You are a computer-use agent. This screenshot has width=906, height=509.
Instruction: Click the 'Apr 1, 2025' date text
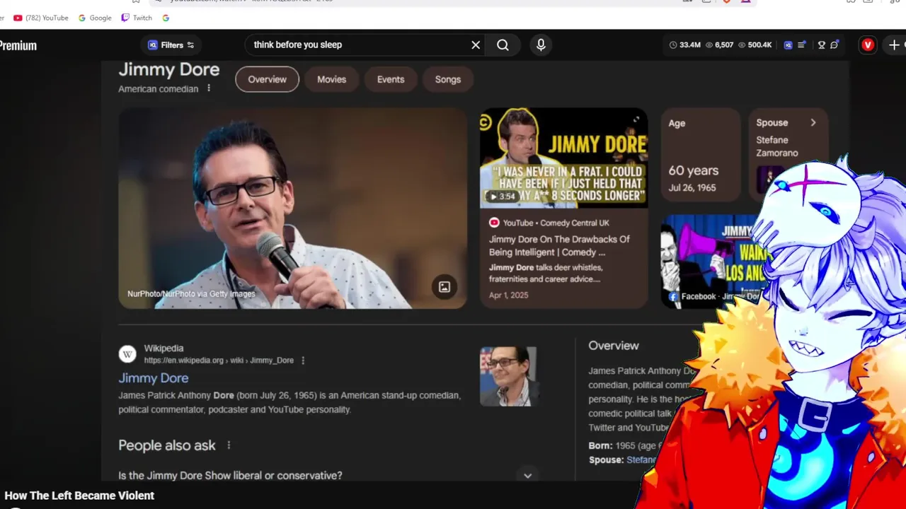point(508,295)
